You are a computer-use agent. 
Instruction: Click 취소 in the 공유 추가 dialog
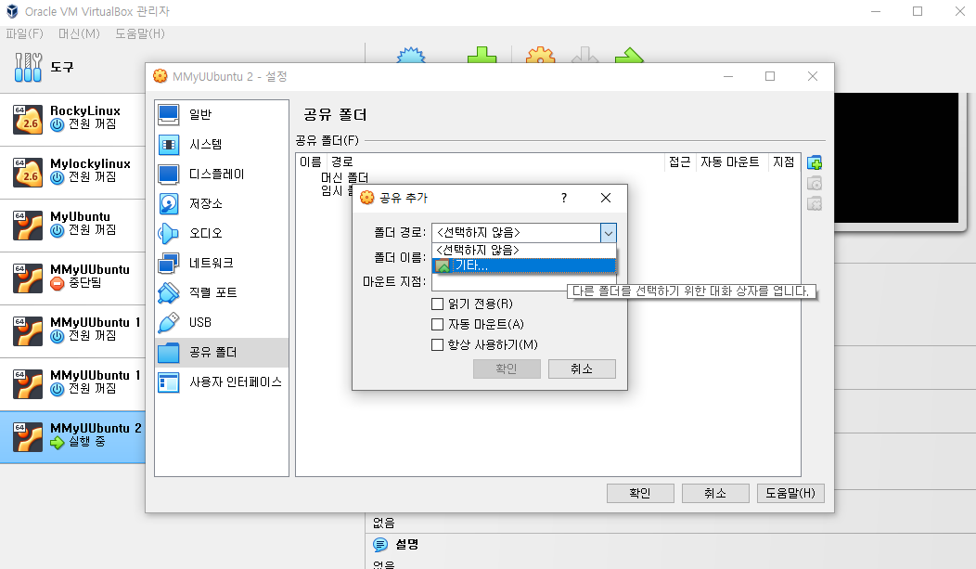(582, 369)
